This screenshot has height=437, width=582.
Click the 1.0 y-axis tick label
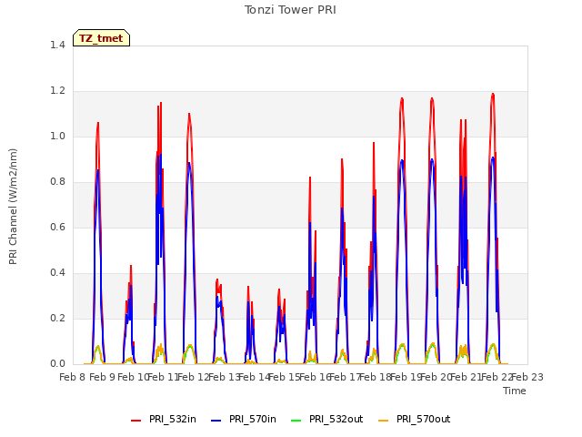click(x=57, y=136)
